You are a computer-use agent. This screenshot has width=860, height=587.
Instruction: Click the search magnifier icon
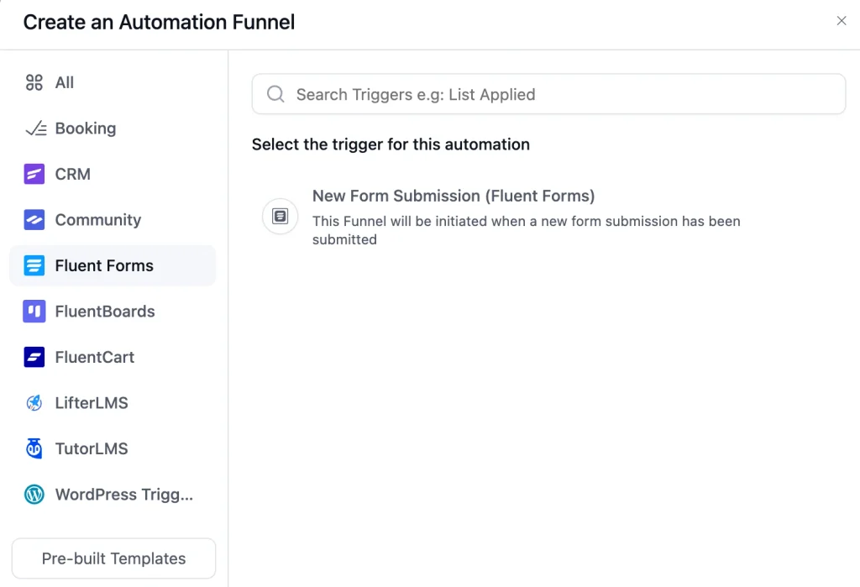275,94
